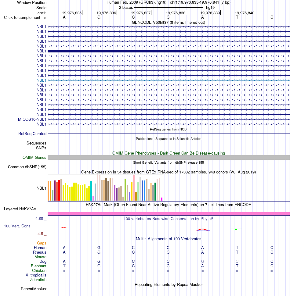Select the Elephant alignment row label
The image size is (290, 296).
click(38, 266)
